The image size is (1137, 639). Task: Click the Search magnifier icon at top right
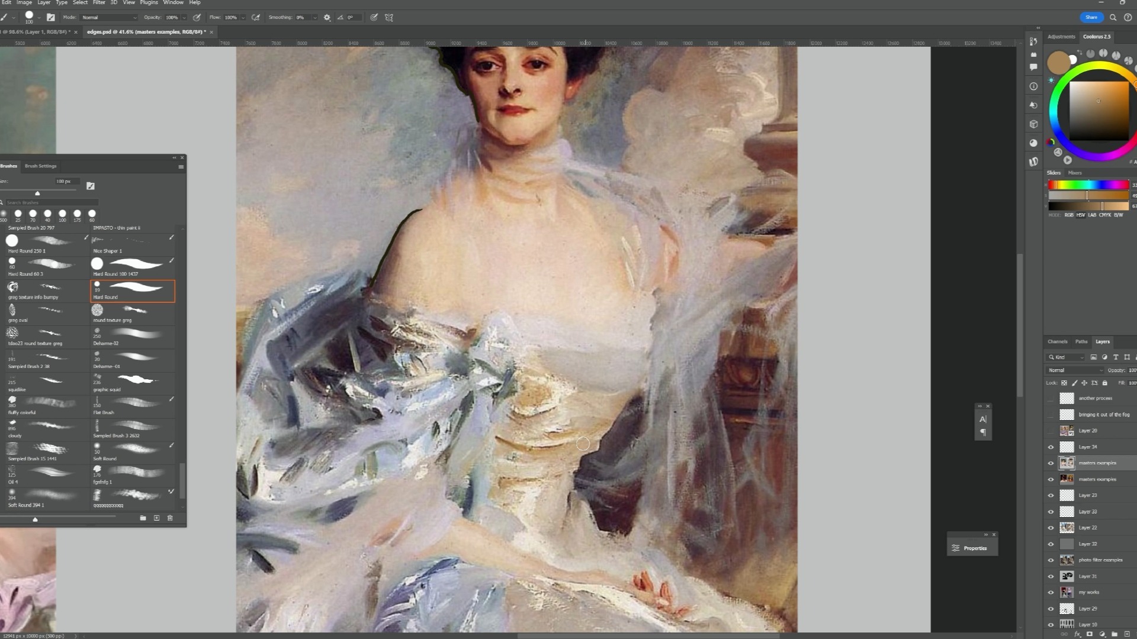pos(1113,17)
